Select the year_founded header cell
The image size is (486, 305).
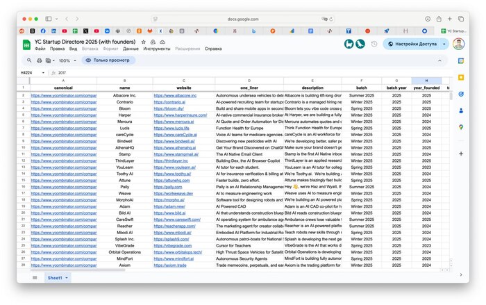pyautogui.click(x=426, y=88)
